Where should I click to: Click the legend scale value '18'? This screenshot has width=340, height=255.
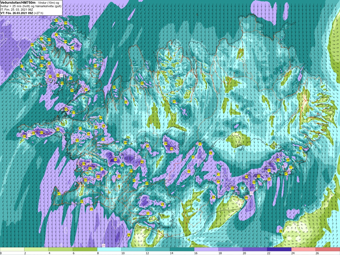[x=220, y=253]
